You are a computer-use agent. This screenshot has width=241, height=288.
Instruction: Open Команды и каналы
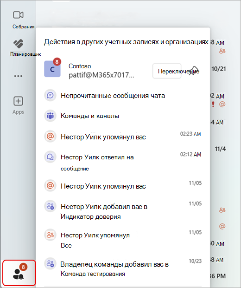point(122,116)
